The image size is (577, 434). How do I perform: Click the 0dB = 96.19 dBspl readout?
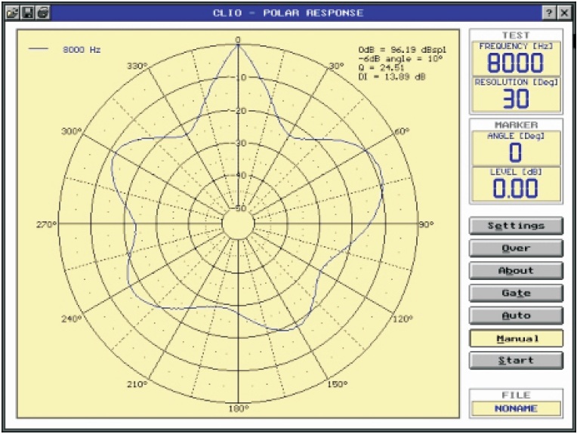click(403, 50)
